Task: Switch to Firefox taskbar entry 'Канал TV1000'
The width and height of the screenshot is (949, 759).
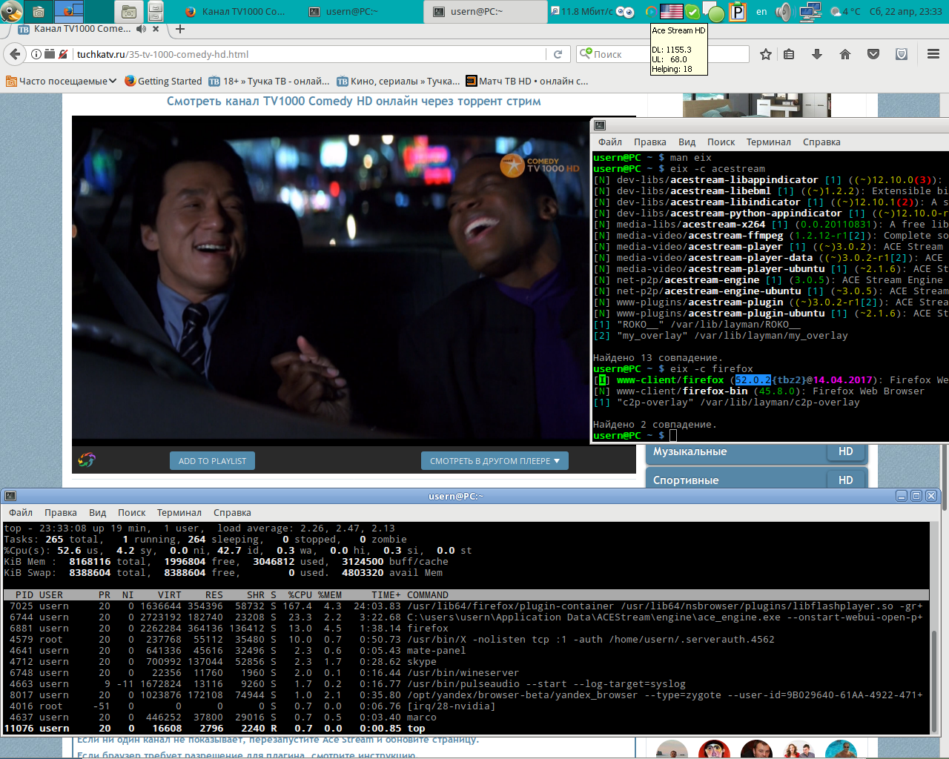Action: 234,12
